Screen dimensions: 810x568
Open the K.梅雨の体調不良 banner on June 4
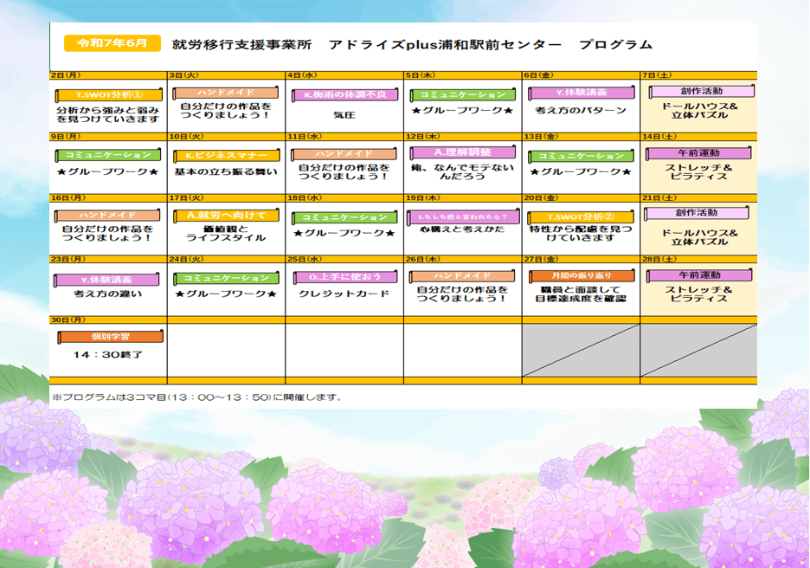pos(344,94)
